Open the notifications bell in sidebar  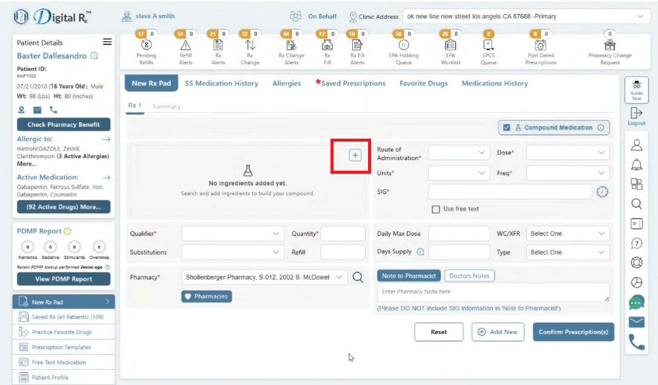pyautogui.click(x=637, y=165)
